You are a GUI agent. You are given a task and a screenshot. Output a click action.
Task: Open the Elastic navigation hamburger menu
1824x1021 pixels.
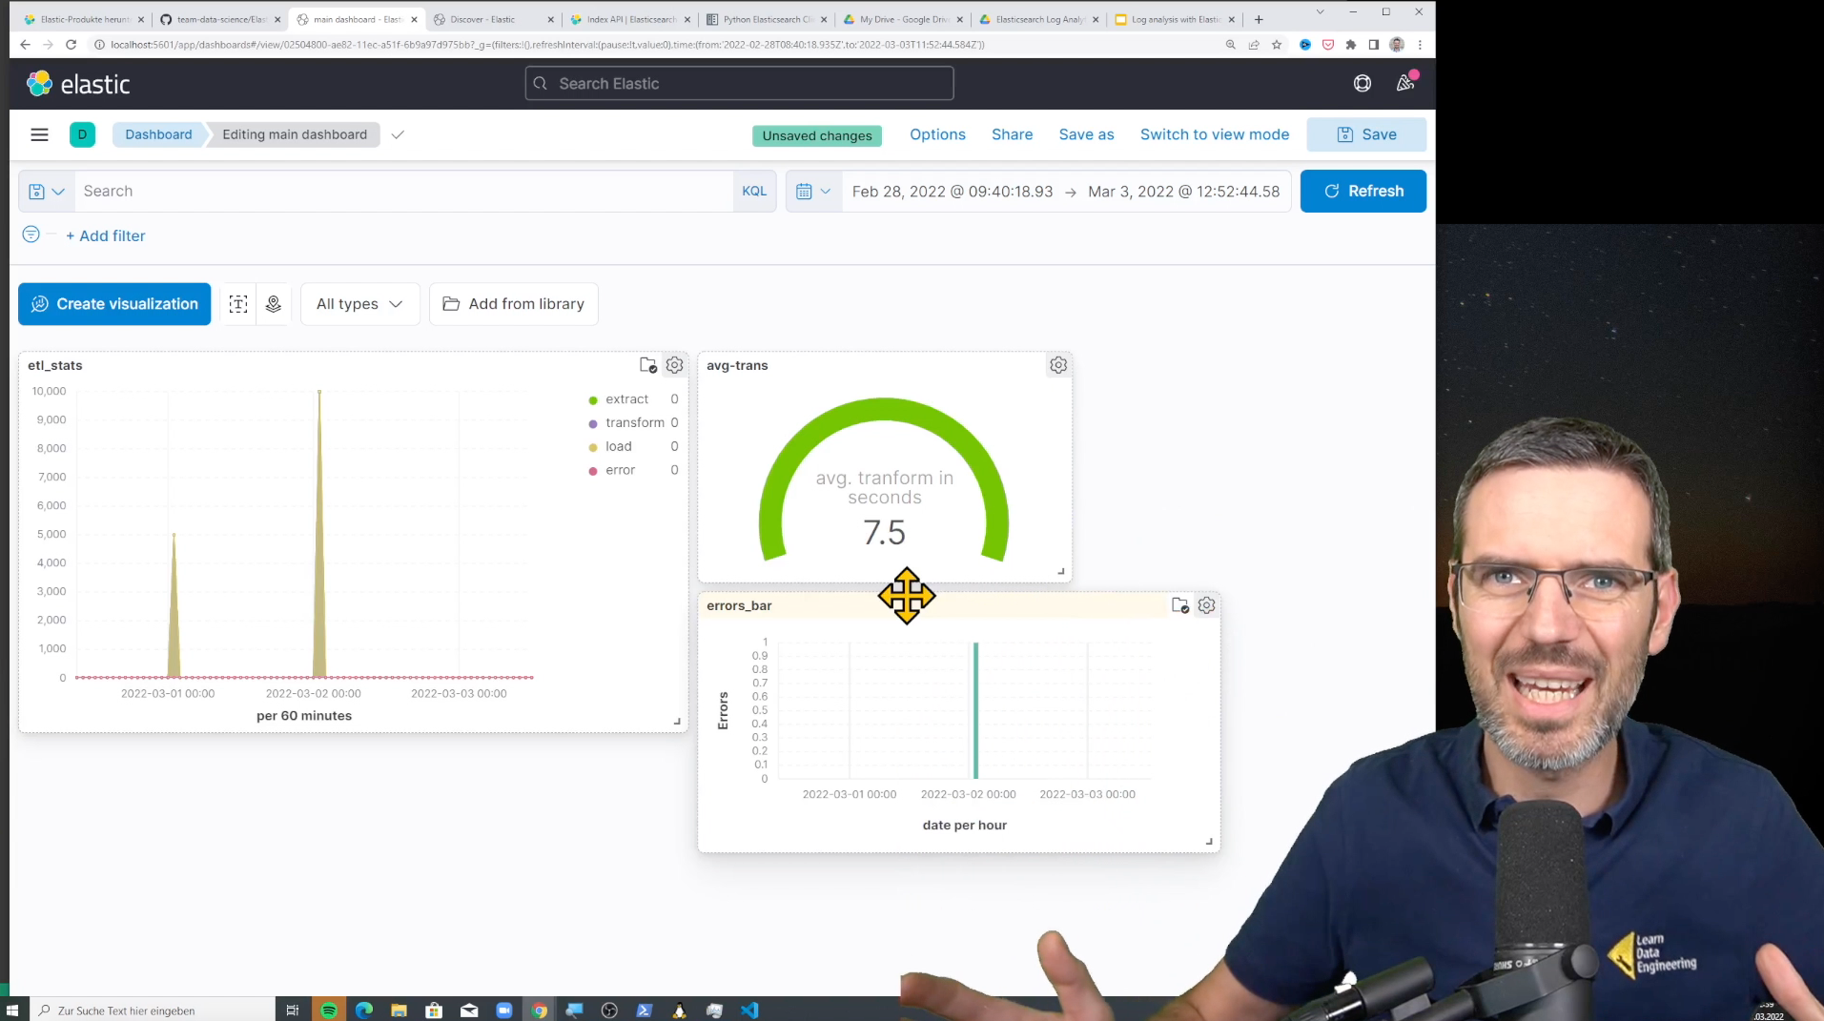tap(39, 134)
